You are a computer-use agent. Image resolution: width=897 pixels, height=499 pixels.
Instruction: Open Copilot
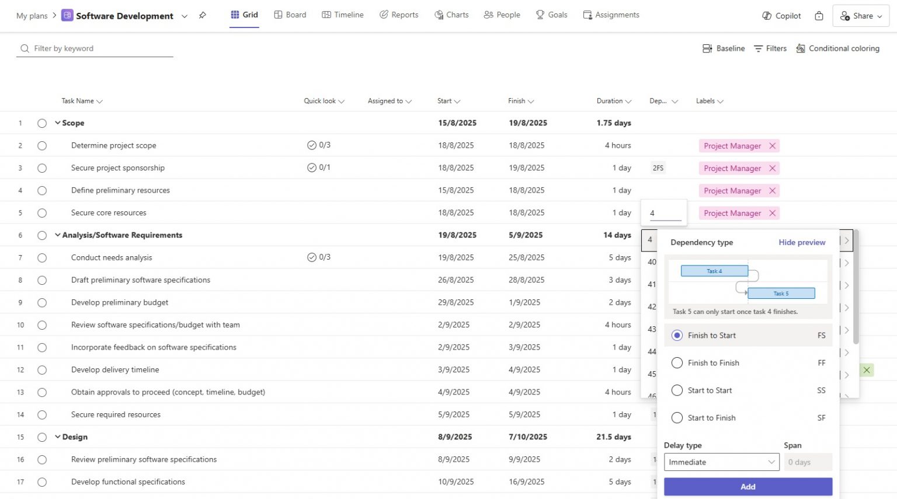[781, 16]
